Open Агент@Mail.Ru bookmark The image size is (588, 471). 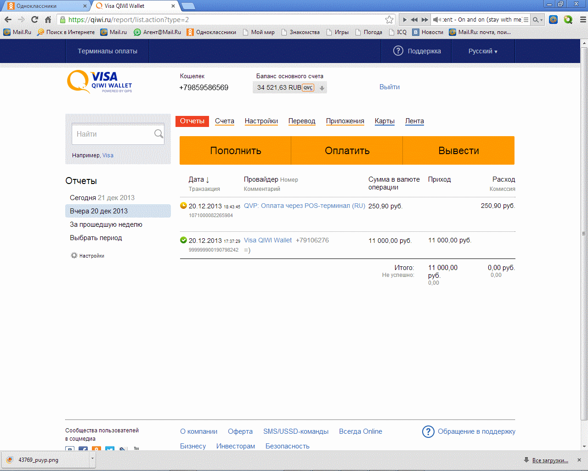click(x=158, y=32)
